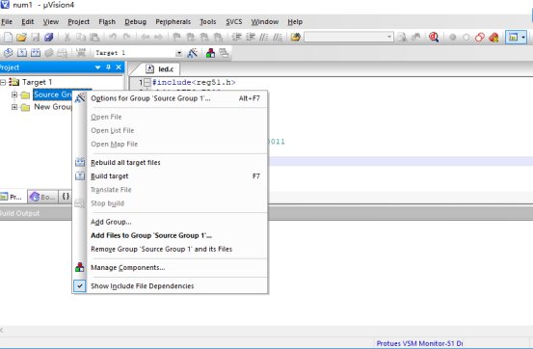
Task: Click the window layout icon in toolbar
Action: click(513, 37)
